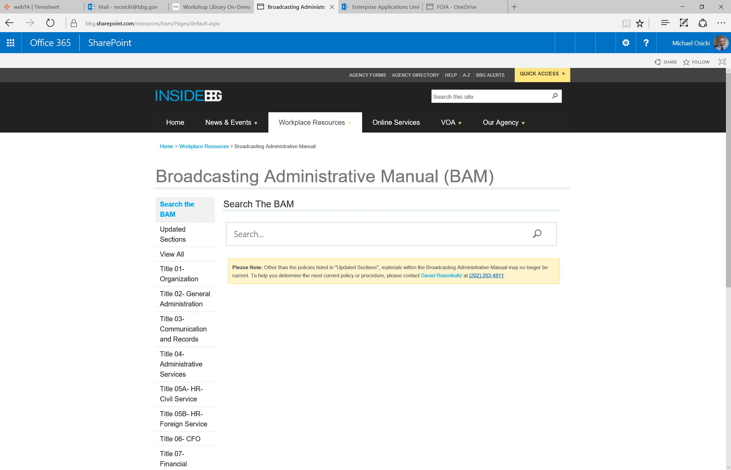Expand the QUICK ACCESS dropdown

click(542, 75)
